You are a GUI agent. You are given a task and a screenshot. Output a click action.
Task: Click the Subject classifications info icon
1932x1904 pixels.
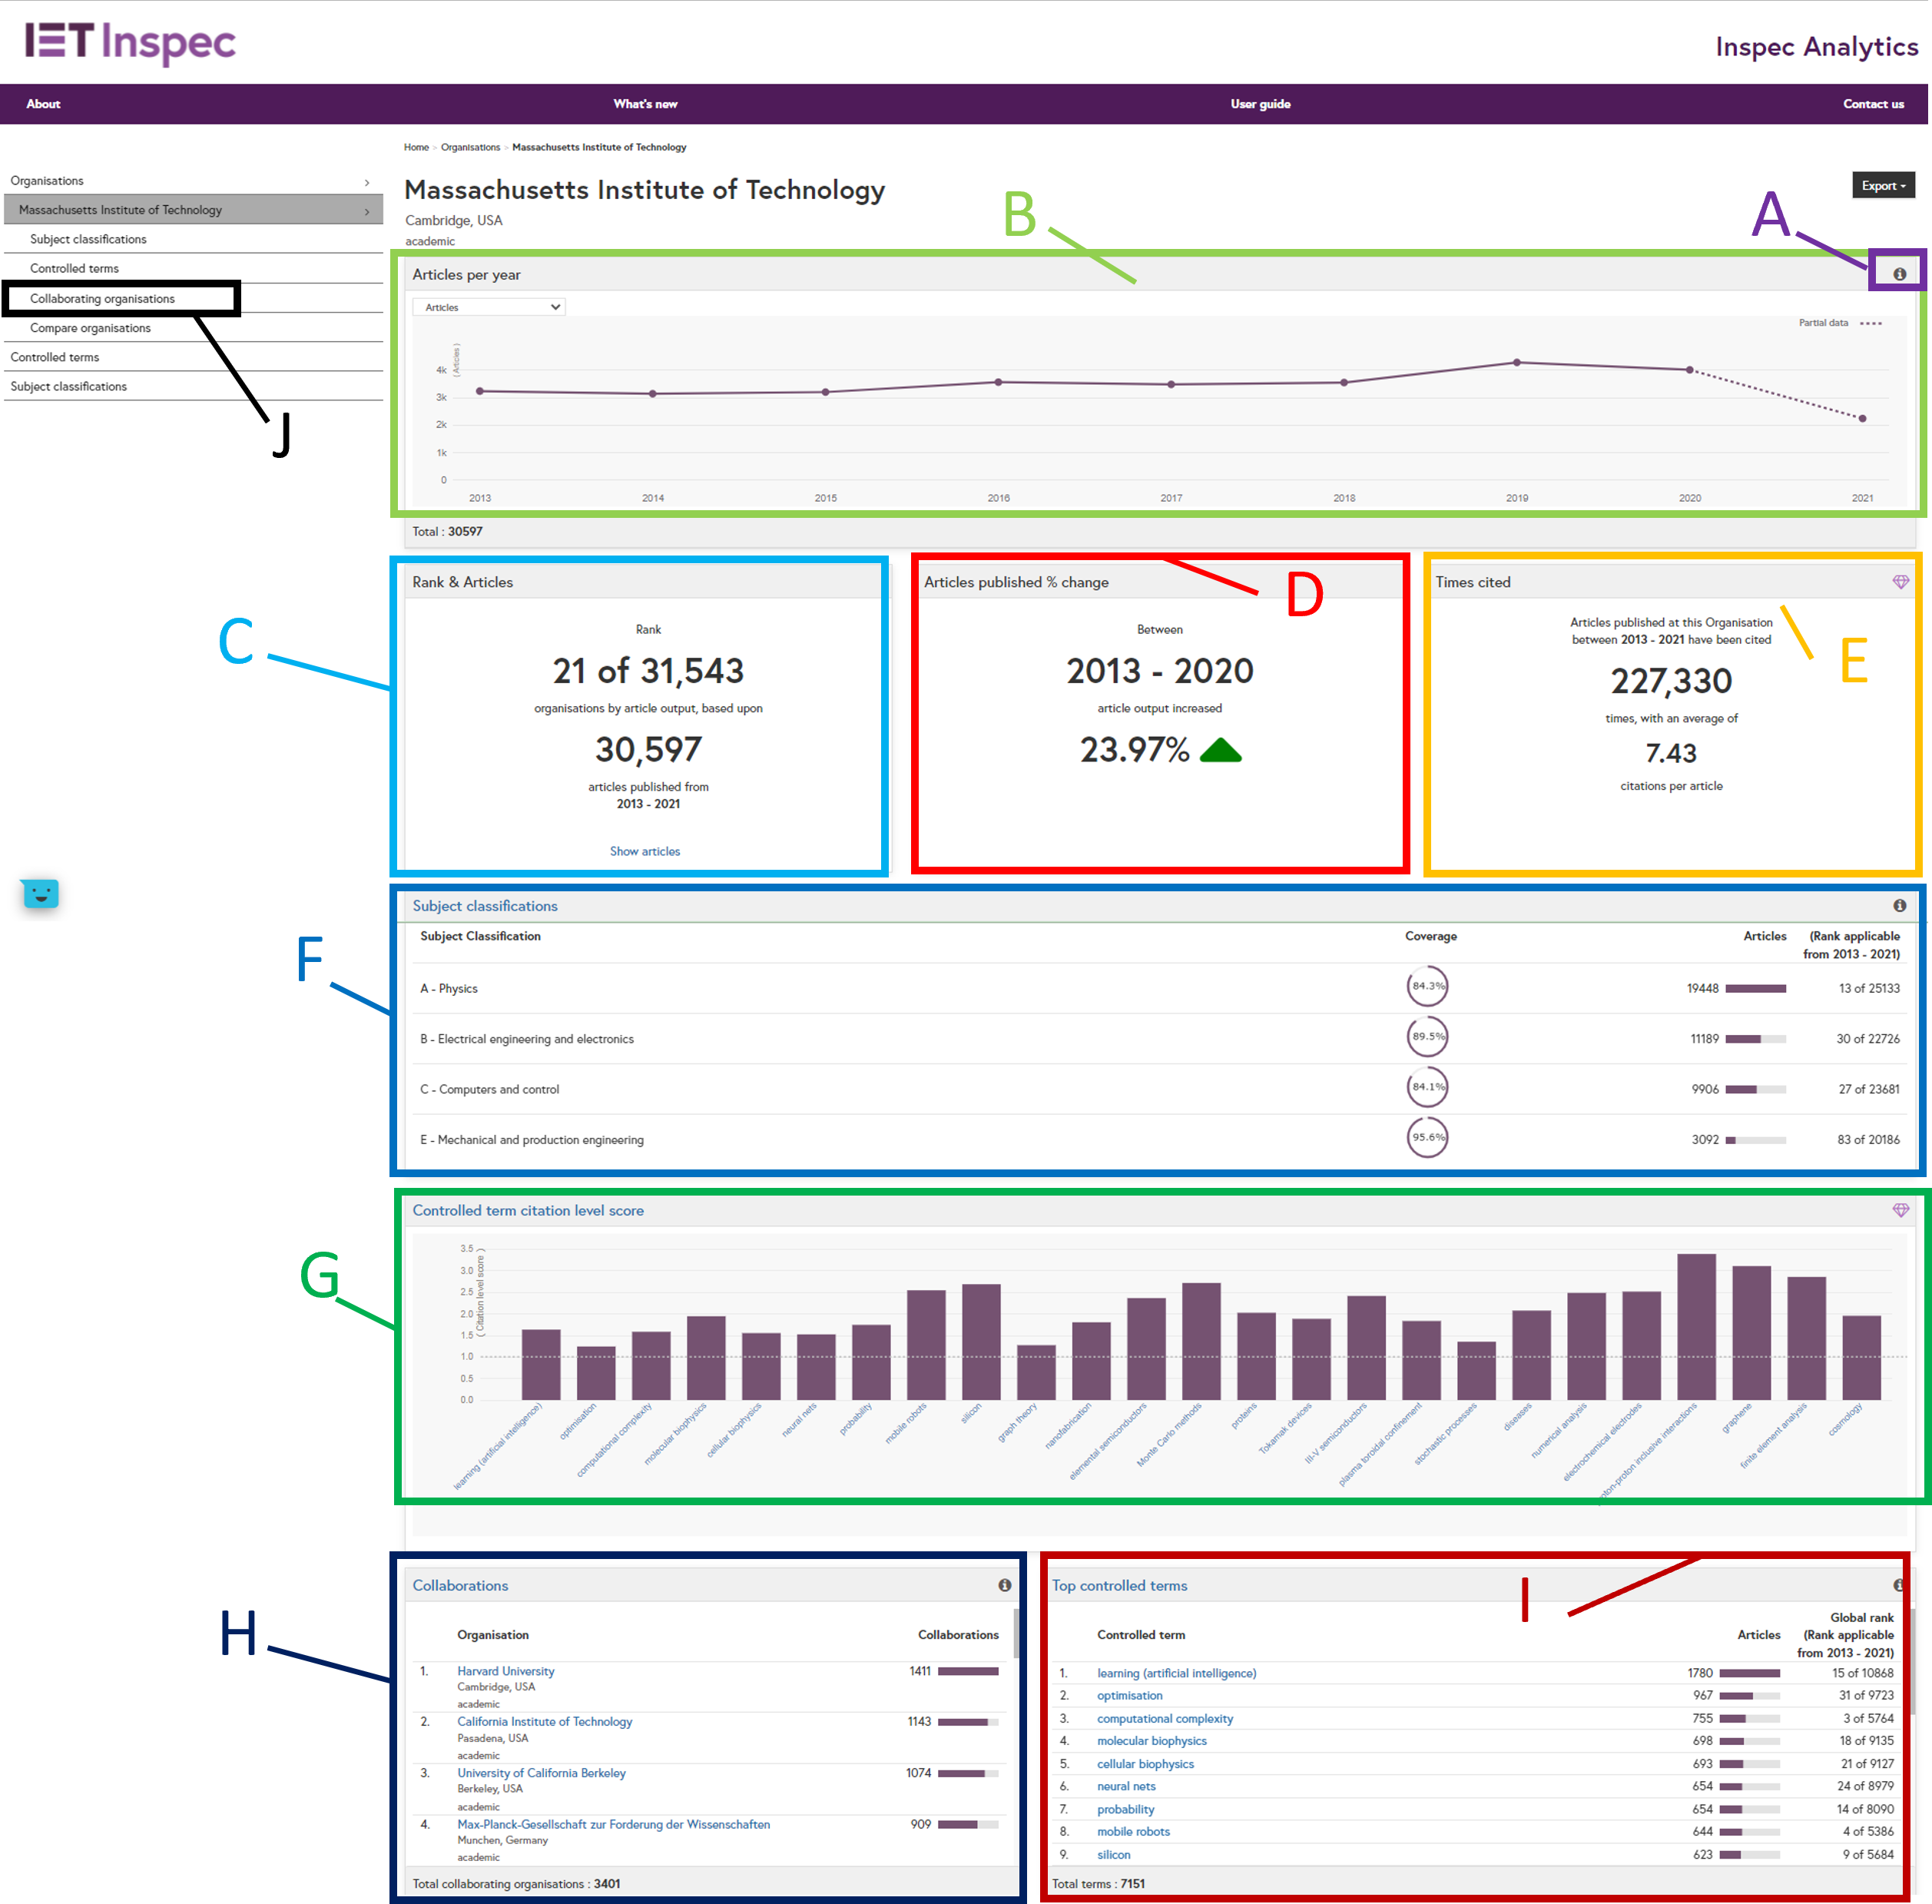[1899, 905]
